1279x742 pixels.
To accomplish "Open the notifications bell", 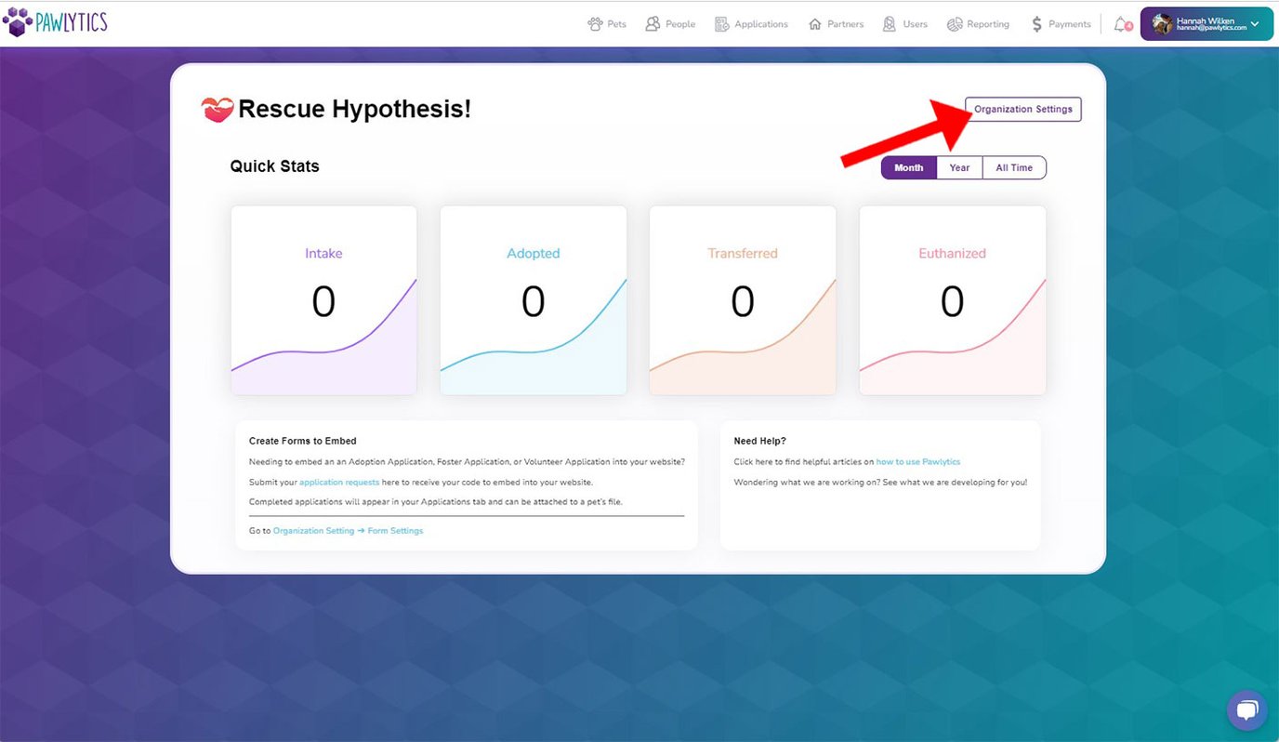I will [1122, 24].
